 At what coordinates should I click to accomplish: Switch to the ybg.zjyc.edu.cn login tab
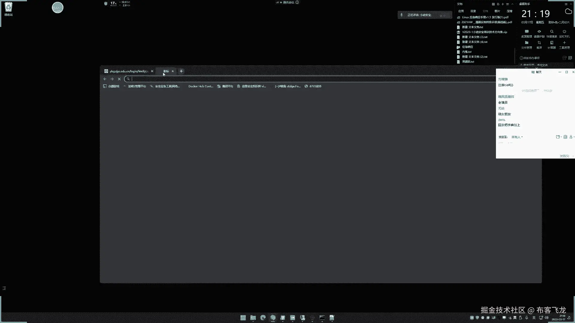pyautogui.click(x=128, y=71)
